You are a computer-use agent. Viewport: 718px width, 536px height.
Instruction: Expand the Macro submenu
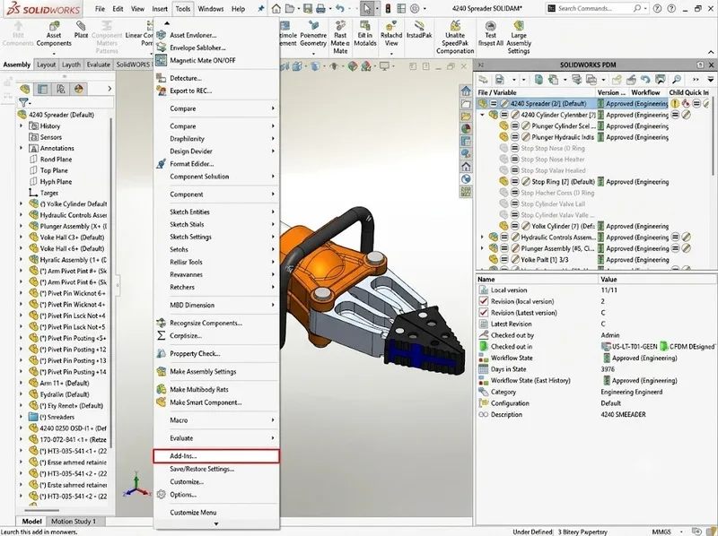(215, 419)
